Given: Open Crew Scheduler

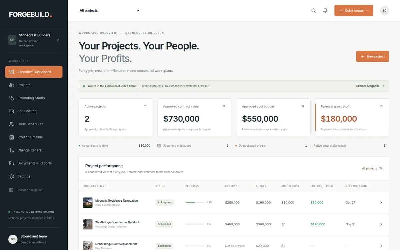Looking at the screenshot, I should click(34, 124).
